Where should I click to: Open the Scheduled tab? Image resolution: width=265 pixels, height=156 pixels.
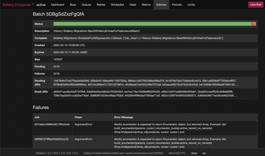(x=117, y=5)
